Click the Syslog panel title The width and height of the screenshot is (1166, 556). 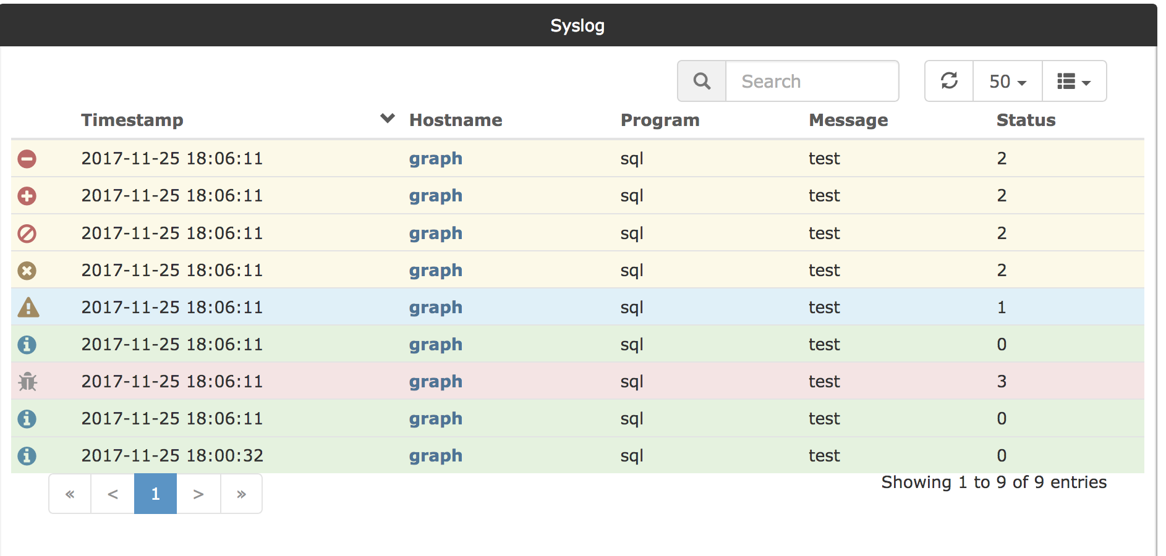(x=577, y=25)
